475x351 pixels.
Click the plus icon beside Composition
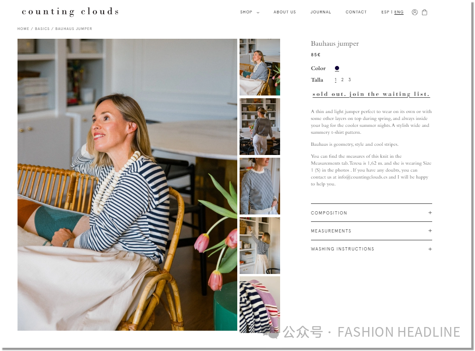pyautogui.click(x=430, y=213)
